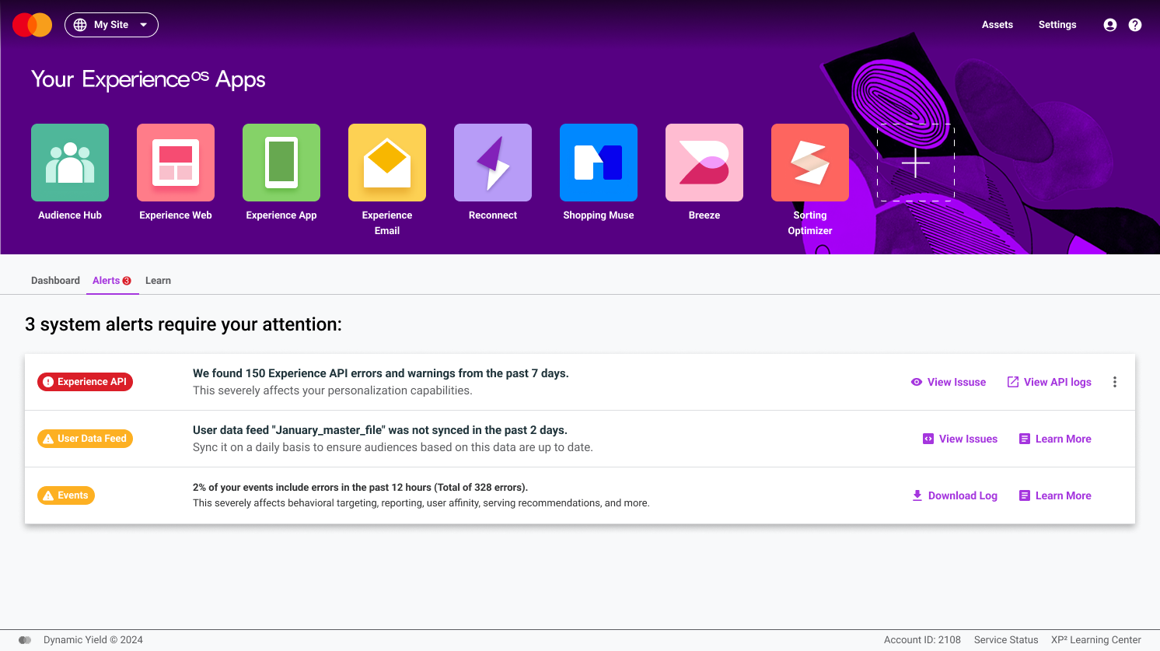Open the Settings menu

coord(1057,25)
